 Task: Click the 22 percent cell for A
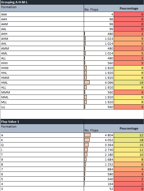coord(129,135)
